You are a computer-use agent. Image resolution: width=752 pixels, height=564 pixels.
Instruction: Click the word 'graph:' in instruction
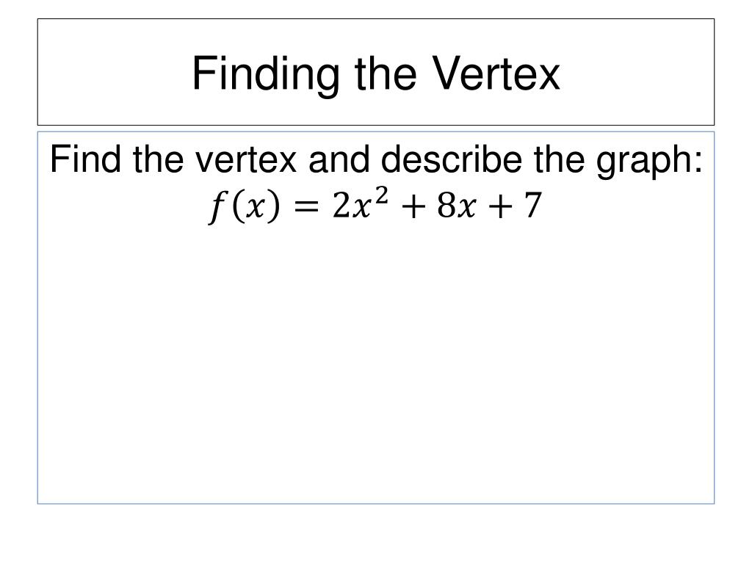[649, 162]
